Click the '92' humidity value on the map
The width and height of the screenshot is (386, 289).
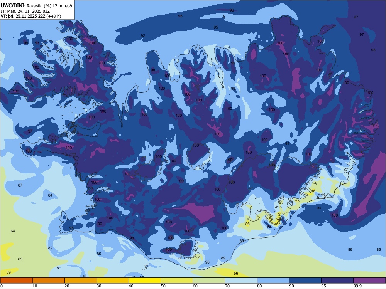pos(143,35)
